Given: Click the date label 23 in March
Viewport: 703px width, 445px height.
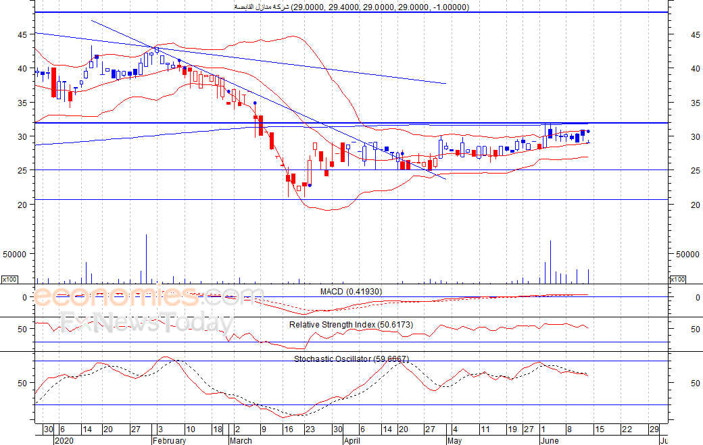Looking at the screenshot, I should pos(310,429).
